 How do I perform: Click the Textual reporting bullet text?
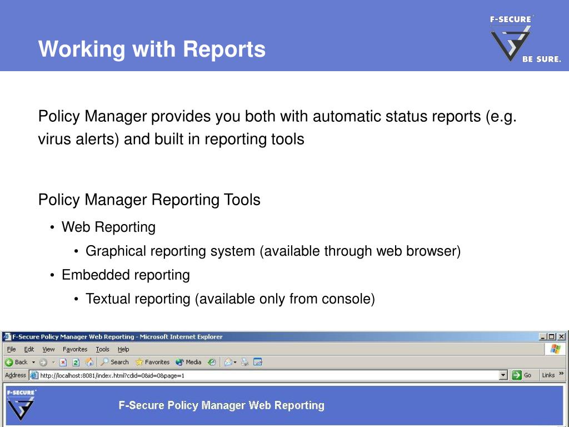[x=230, y=299]
